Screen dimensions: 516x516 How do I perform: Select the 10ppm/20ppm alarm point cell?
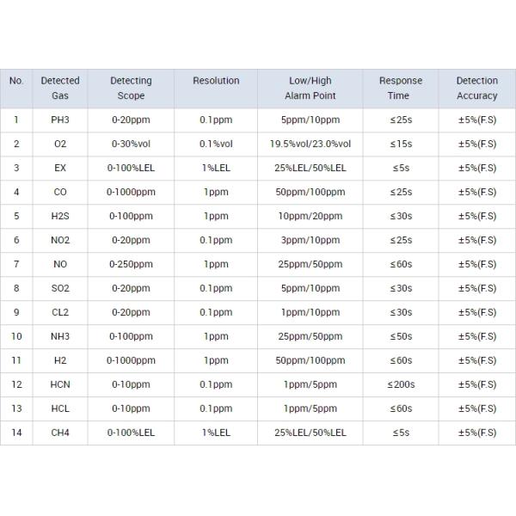pos(310,216)
